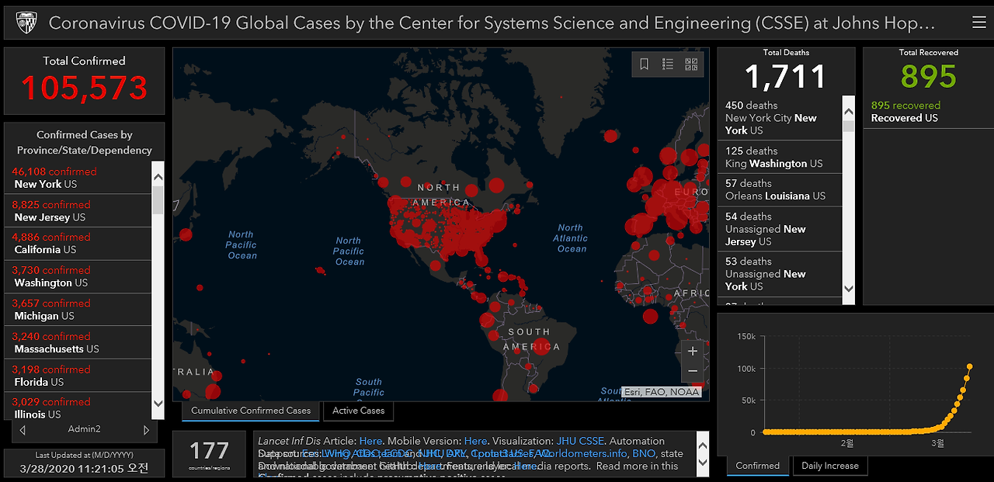Click the down arrow of confirmed list scrollbar
The image size is (994, 482).
[x=158, y=404]
